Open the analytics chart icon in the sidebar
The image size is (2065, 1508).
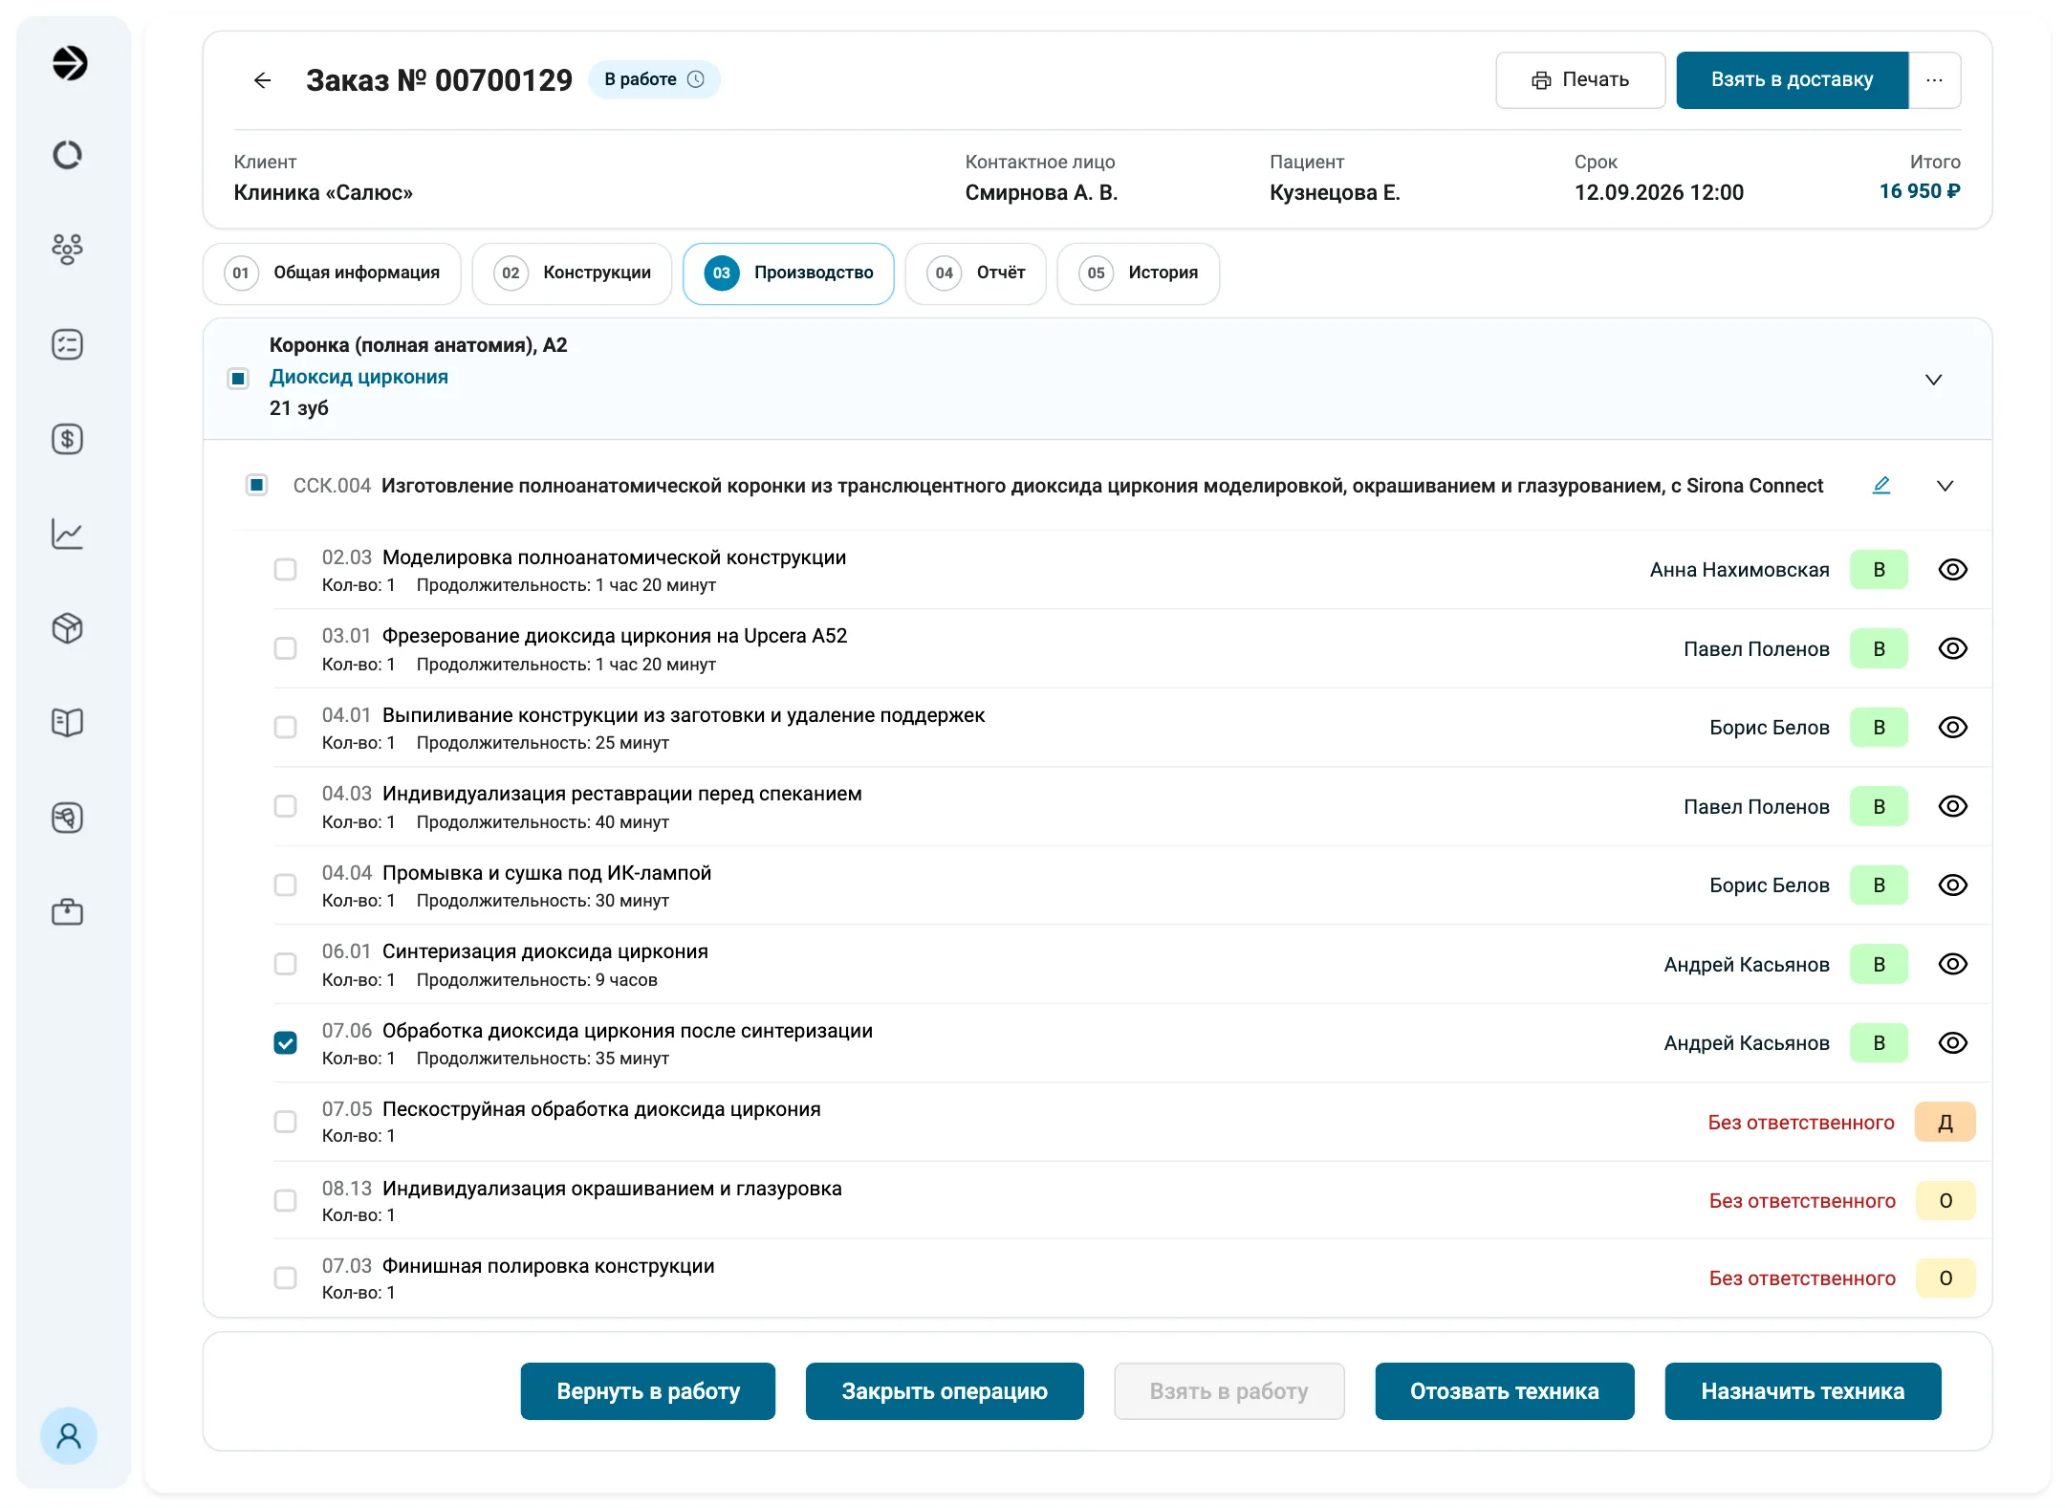[67, 534]
